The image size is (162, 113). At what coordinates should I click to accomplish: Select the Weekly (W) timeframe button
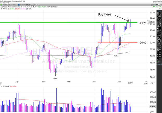point(21,5)
